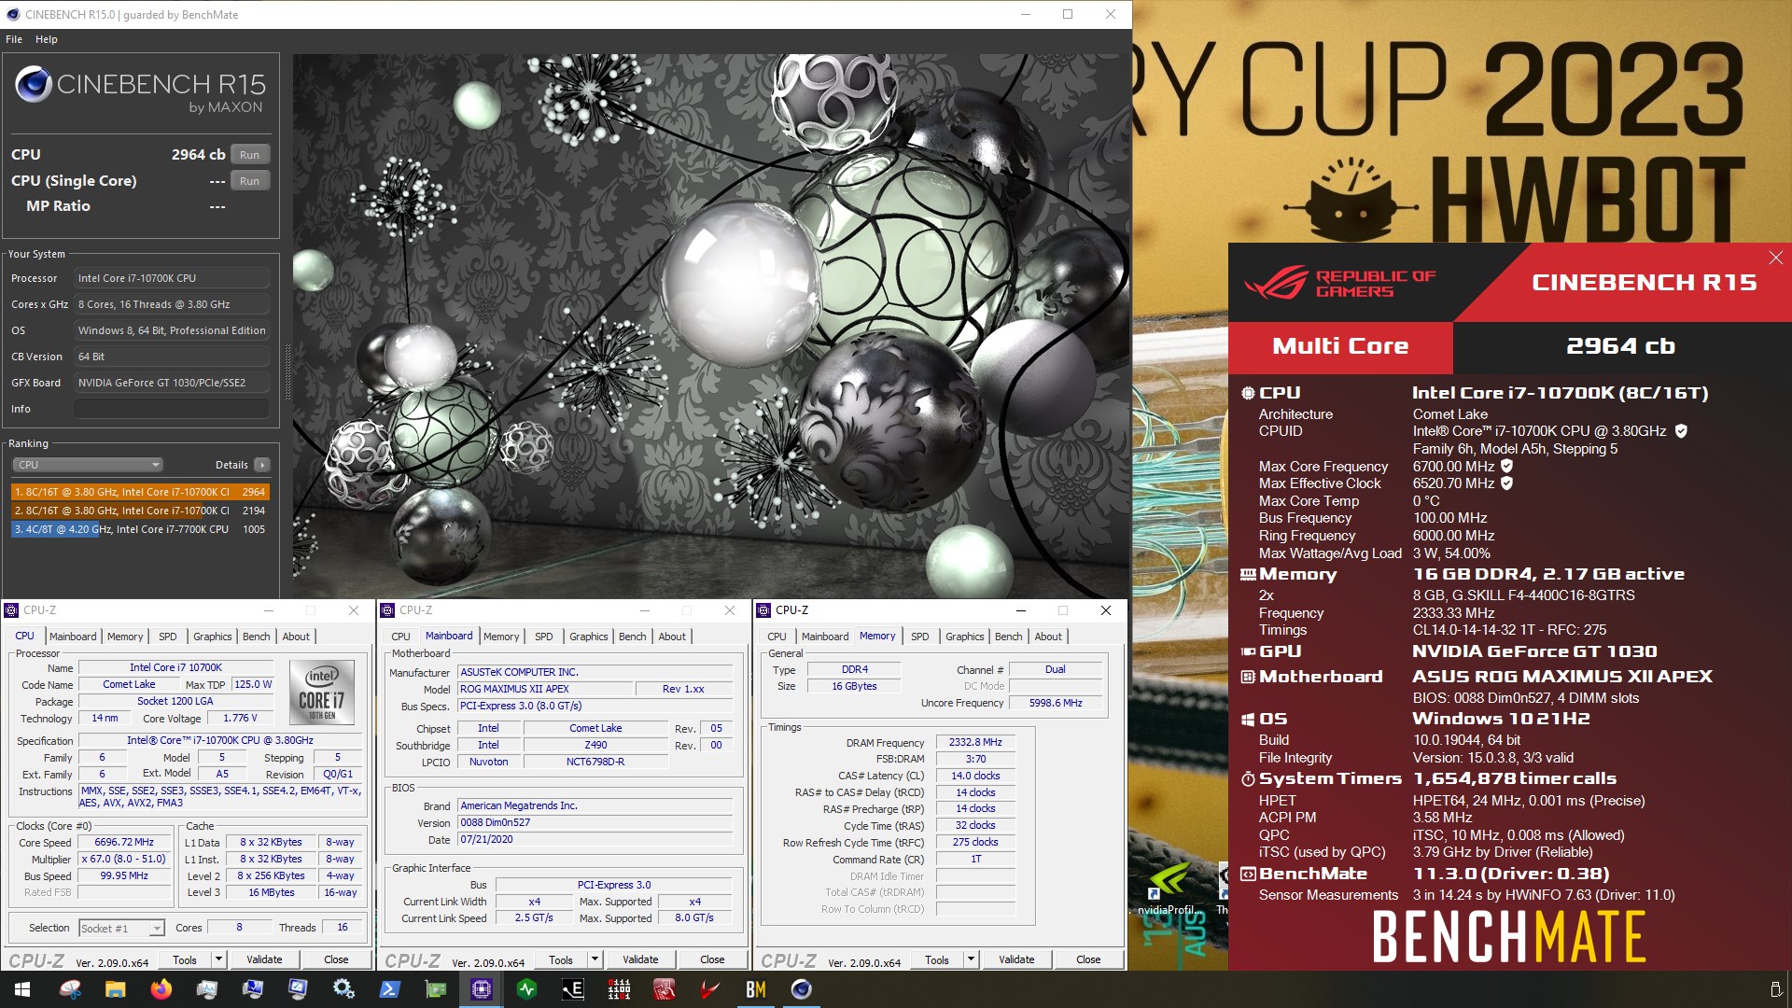Open the settings gears taskbar icon
Image resolution: width=1792 pixels, height=1008 pixels.
point(343,989)
